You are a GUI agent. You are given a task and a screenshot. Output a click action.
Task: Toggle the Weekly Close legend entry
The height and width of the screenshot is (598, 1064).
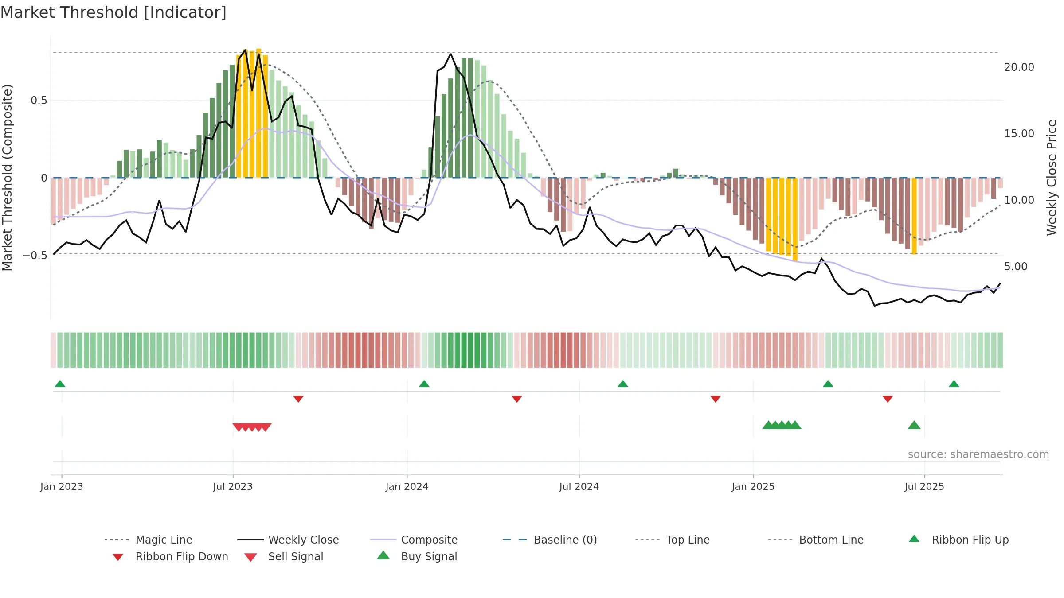288,540
